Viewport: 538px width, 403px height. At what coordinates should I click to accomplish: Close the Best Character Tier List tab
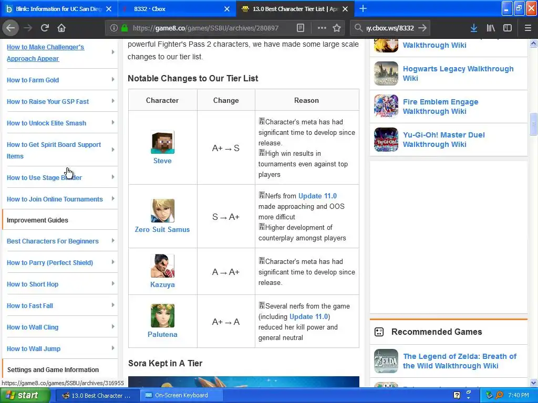[x=345, y=9]
